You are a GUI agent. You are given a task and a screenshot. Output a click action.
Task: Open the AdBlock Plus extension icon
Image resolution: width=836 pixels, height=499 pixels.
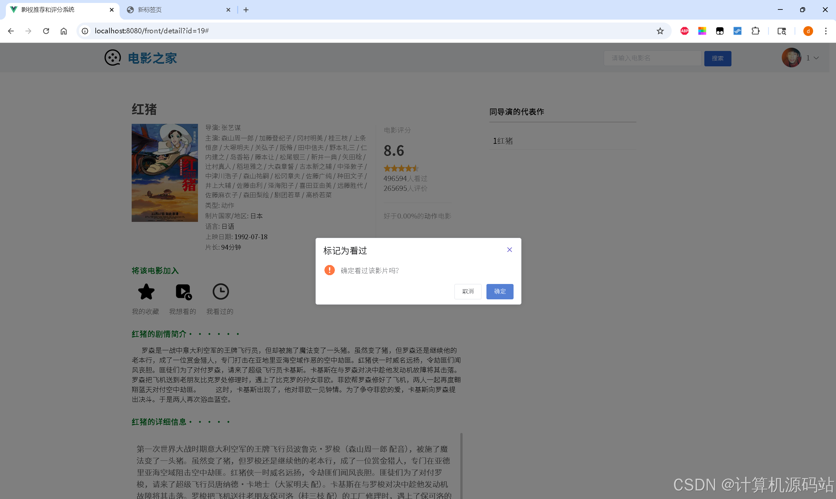(x=684, y=31)
